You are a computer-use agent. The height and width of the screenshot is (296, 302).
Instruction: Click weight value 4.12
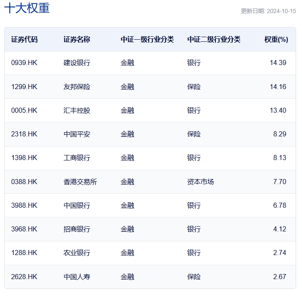coord(280,229)
